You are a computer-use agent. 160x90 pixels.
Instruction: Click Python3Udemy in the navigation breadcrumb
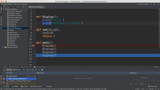pyautogui.click(x=7, y=4)
